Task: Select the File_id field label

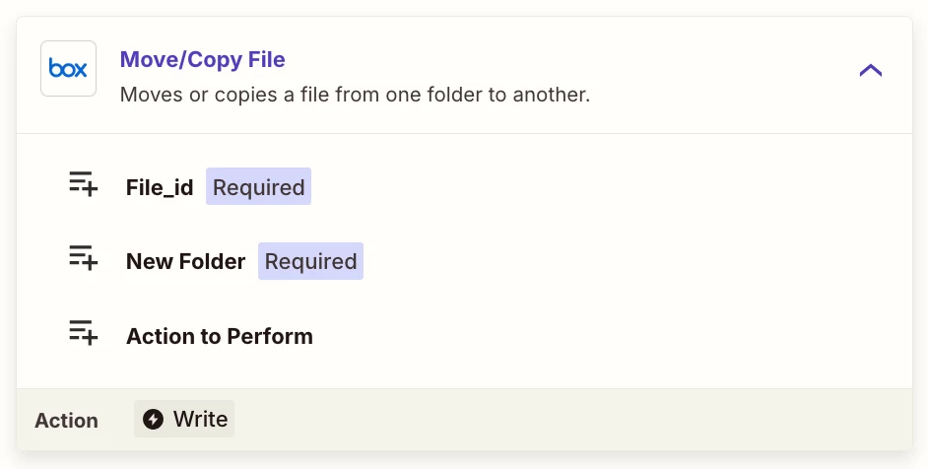Action: 160,187
